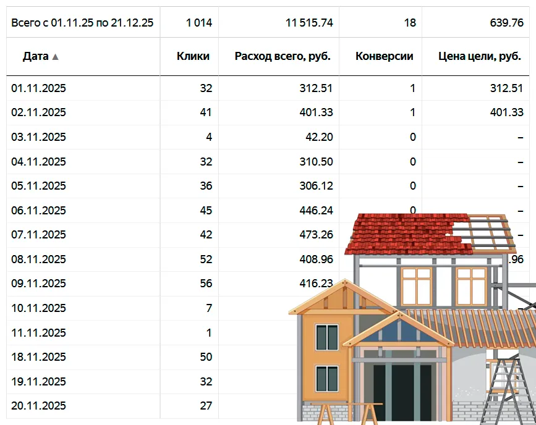Click the sort arrow next to Дата

[x=56, y=57]
